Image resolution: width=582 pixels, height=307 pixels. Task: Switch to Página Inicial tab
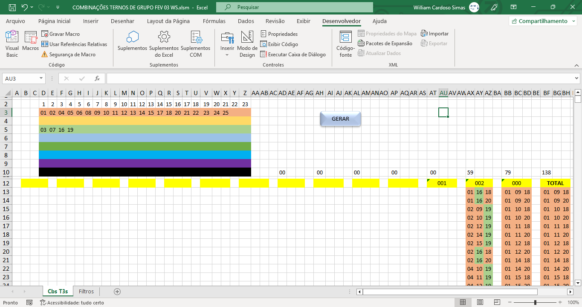(55, 21)
